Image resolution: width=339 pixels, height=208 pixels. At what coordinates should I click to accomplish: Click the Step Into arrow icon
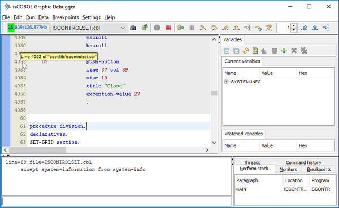[x=203, y=28]
